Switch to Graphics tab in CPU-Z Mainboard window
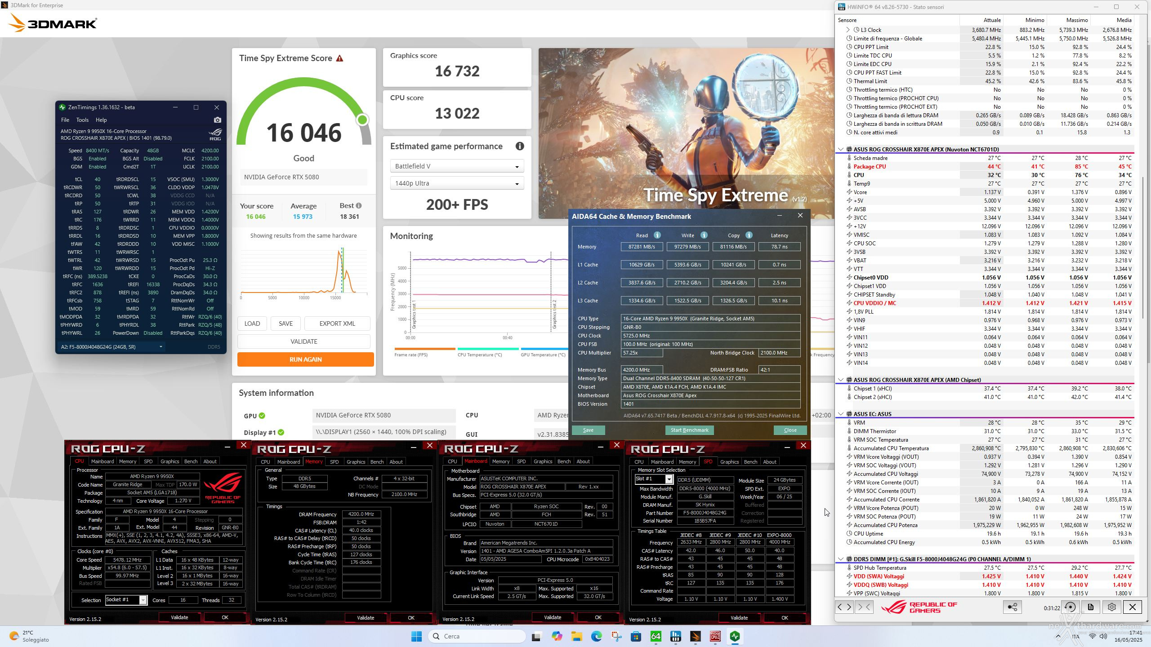This screenshot has width=1151, height=647. pos(543,462)
